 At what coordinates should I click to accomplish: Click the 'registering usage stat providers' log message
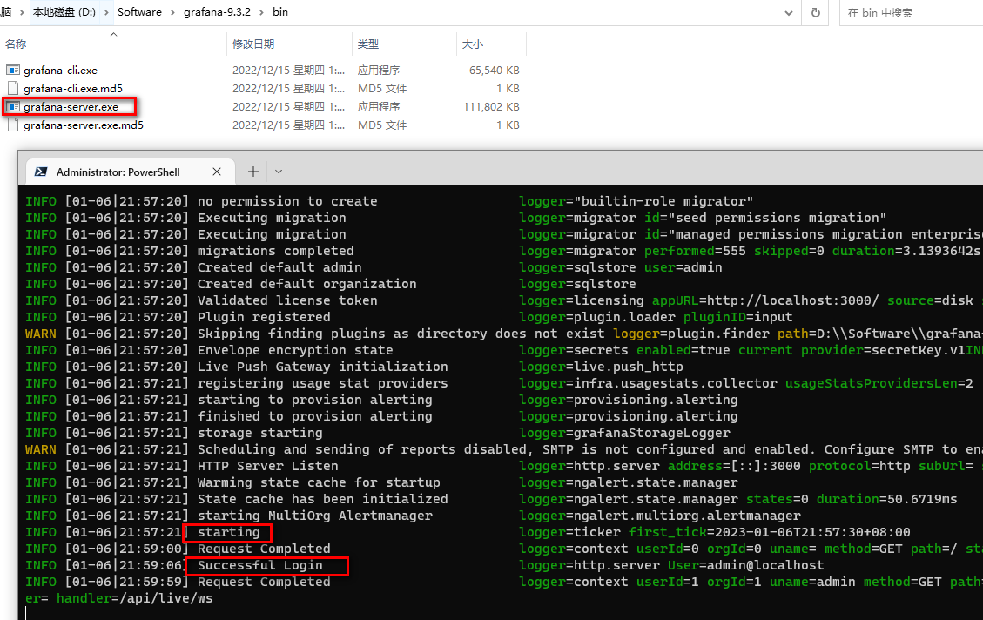point(323,383)
